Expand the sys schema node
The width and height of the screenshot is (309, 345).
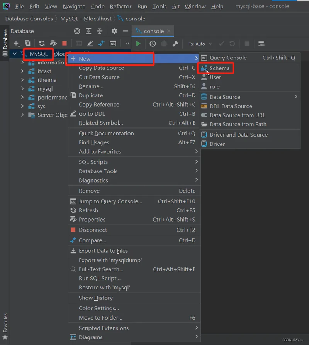pos(22,106)
